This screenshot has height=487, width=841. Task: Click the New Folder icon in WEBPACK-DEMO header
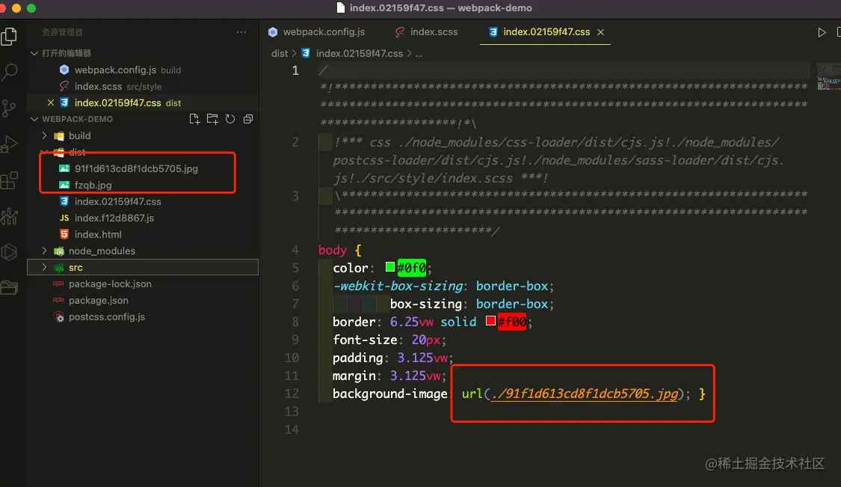point(212,119)
